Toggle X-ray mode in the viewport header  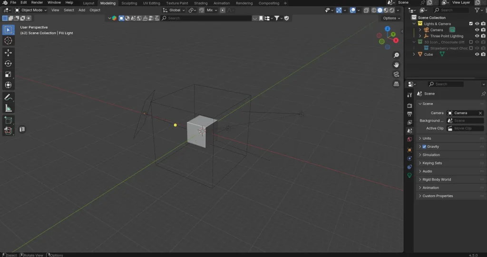(x=366, y=10)
